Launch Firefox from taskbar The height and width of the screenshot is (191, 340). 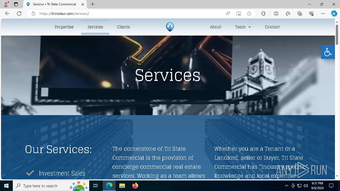tap(135, 186)
